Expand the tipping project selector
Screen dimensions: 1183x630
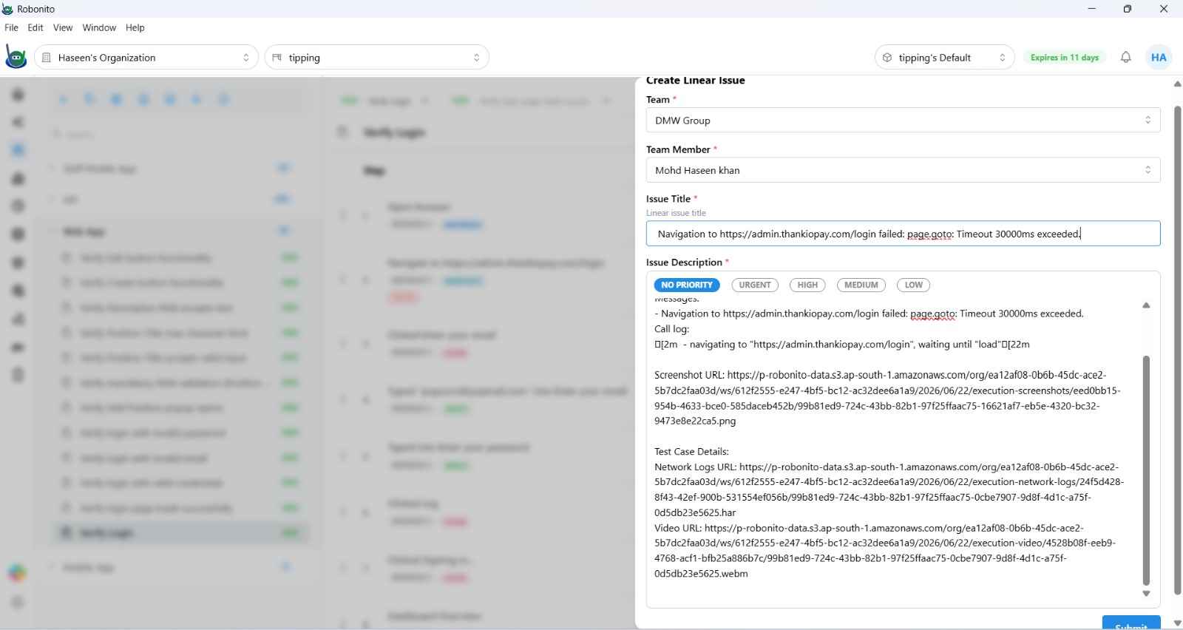coord(377,57)
